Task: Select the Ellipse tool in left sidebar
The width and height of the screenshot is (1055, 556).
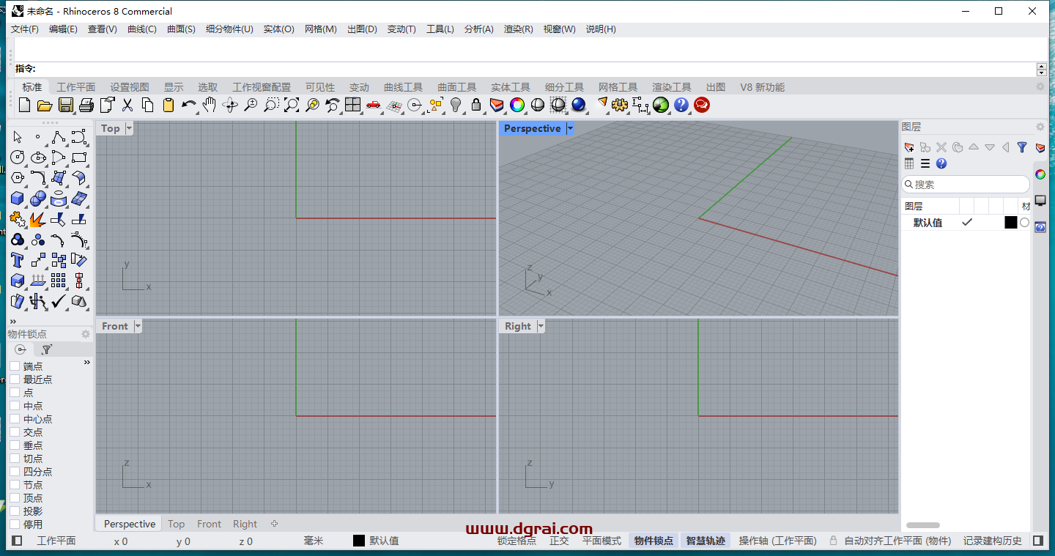Action: [38, 157]
